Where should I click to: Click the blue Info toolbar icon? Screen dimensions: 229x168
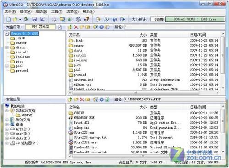pos(106,19)
